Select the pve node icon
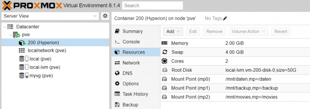The width and height of the screenshot is (310, 109). tap(17, 35)
